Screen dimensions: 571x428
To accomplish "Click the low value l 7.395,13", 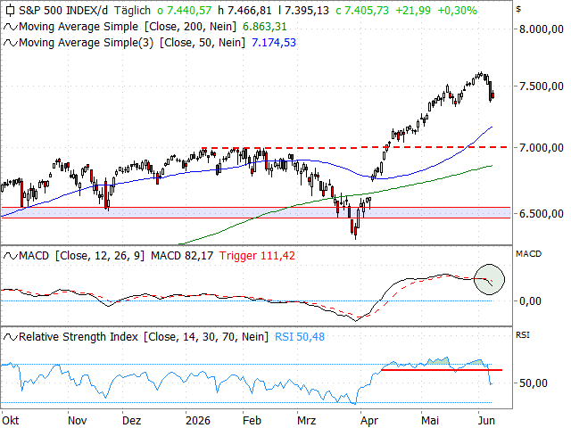I will 303,11.
